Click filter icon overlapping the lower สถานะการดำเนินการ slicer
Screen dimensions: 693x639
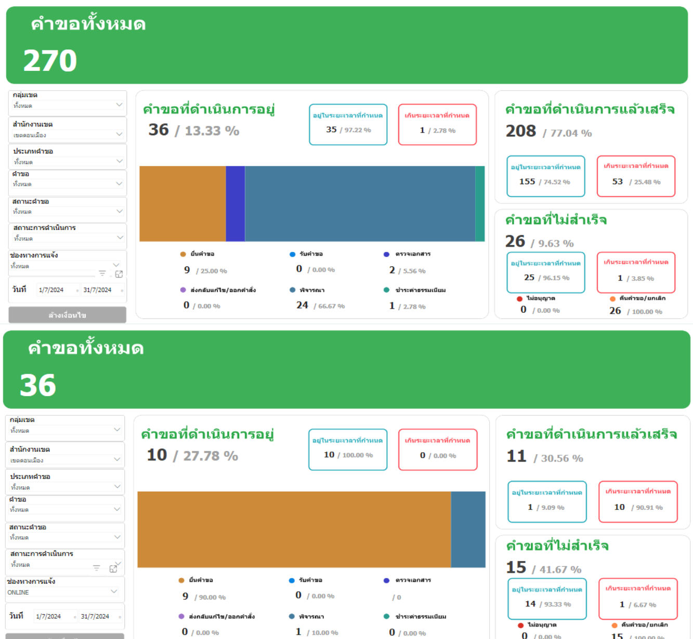coord(97,568)
